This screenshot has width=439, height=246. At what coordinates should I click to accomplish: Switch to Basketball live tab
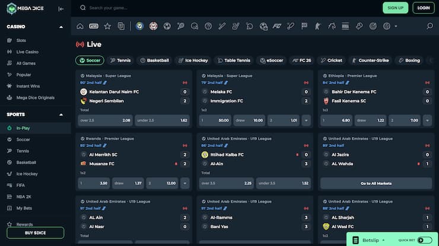tap(155, 60)
